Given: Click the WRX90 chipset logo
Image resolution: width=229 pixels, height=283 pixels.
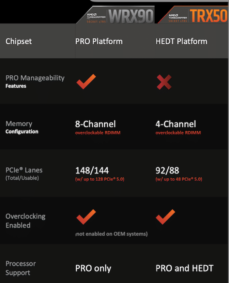Looking at the screenshot, I should click(x=131, y=16).
